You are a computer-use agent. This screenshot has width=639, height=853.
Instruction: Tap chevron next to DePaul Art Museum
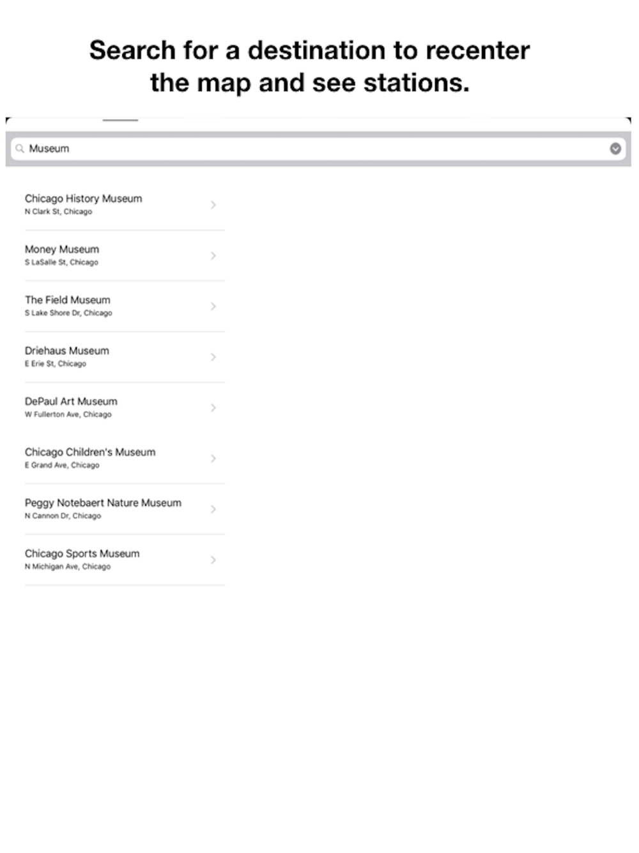213,407
